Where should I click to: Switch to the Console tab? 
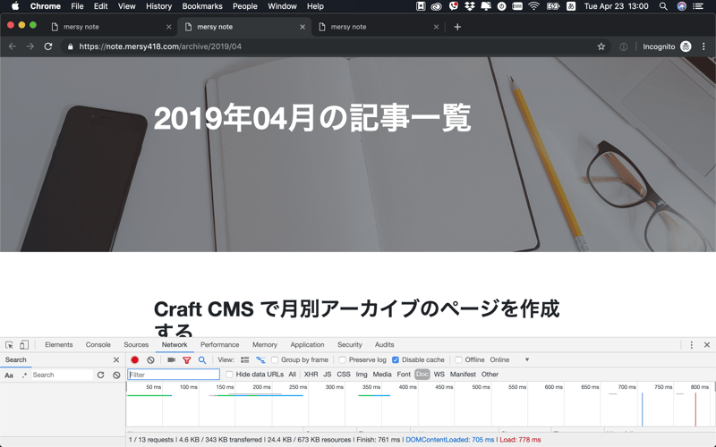pos(98,345)
